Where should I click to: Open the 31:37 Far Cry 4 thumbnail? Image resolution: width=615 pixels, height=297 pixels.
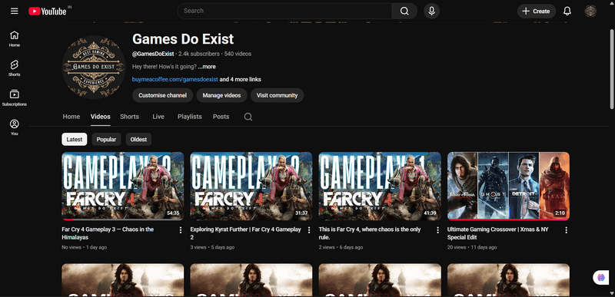(x=251, y=186)
